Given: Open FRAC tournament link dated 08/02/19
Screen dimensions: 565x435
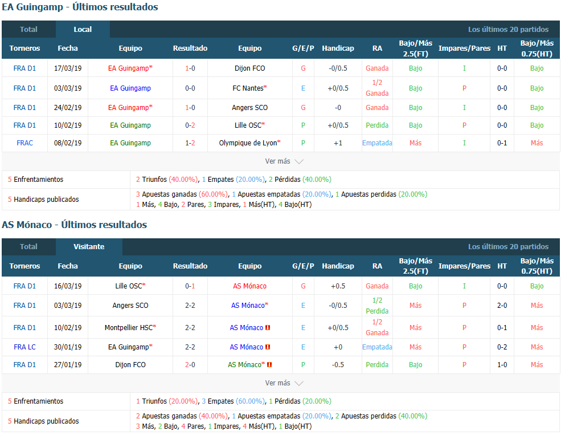Looking at the screenshot, I should click(x=24, y=143).
